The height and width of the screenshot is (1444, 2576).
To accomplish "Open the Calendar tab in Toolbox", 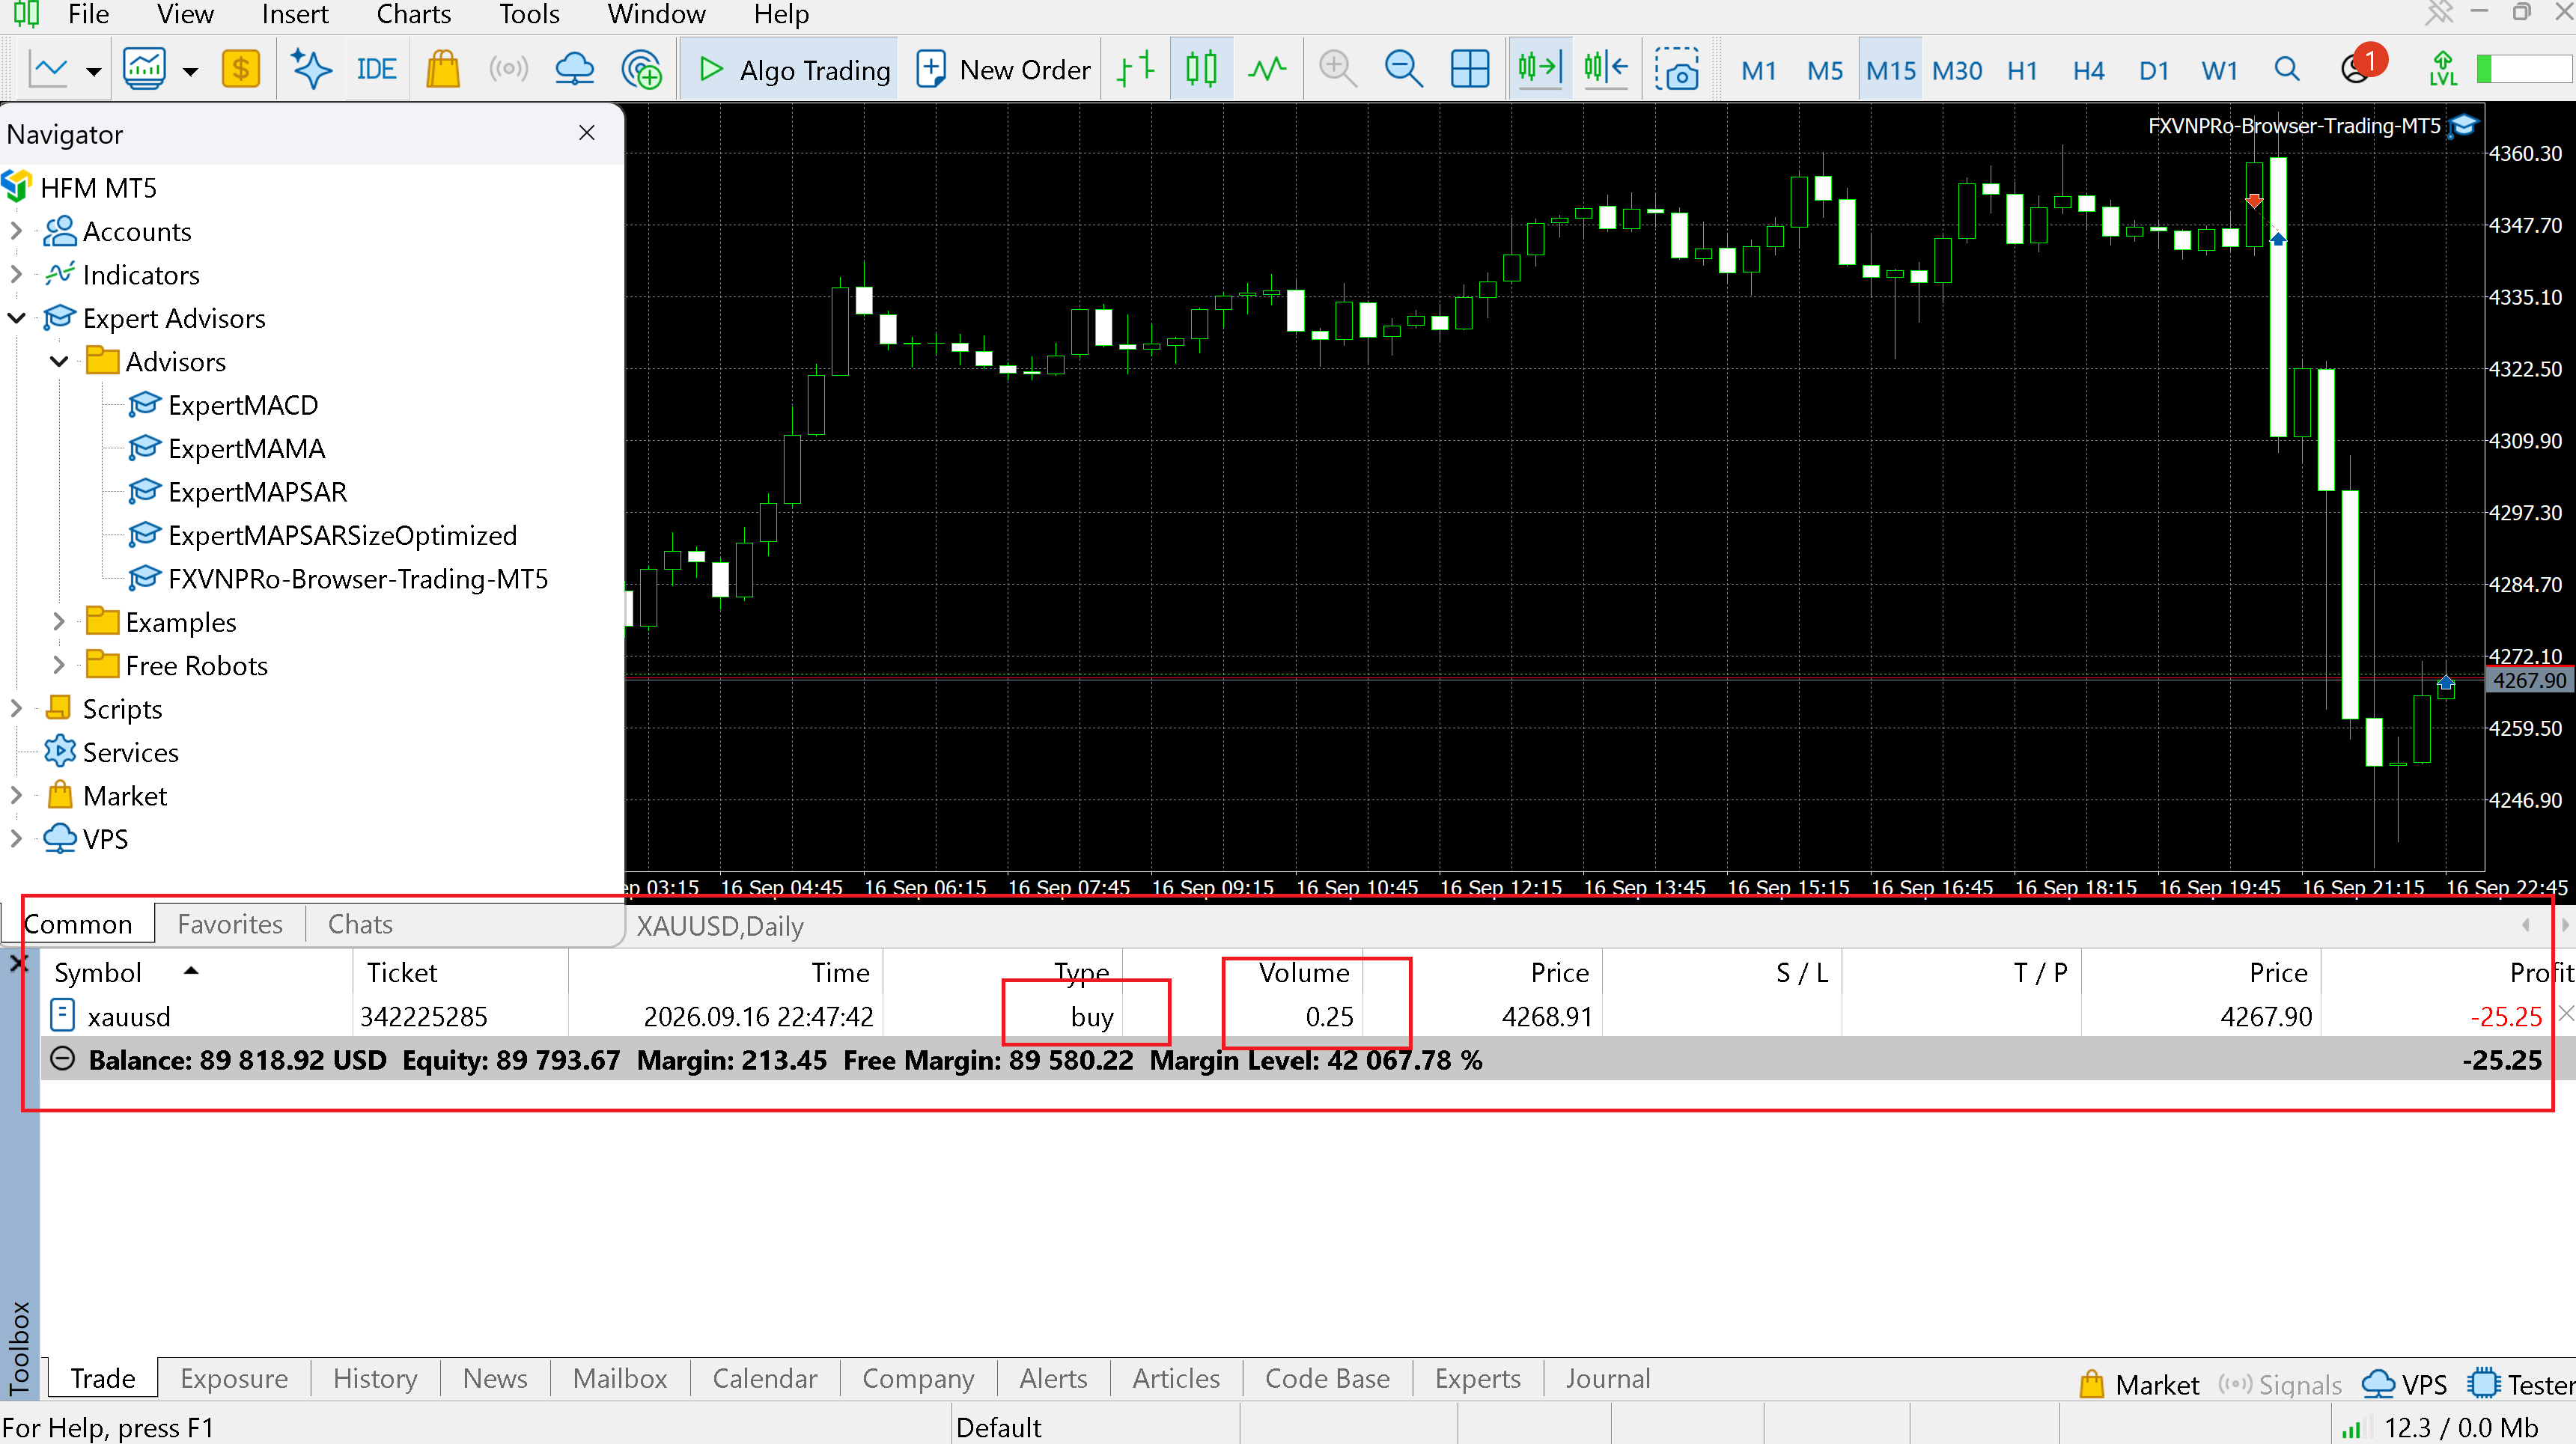I will click(764, 1379).
